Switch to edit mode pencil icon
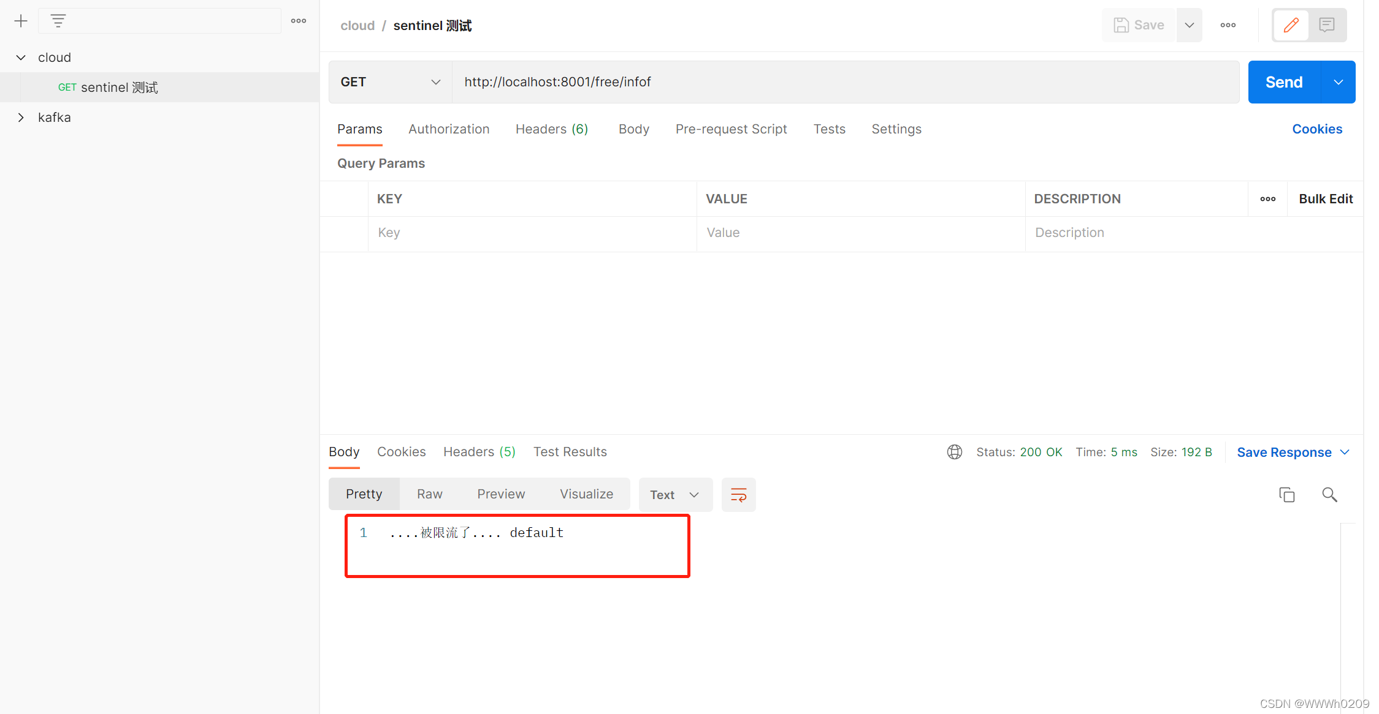This screenshot has height=714, width=1379. 1291,25
